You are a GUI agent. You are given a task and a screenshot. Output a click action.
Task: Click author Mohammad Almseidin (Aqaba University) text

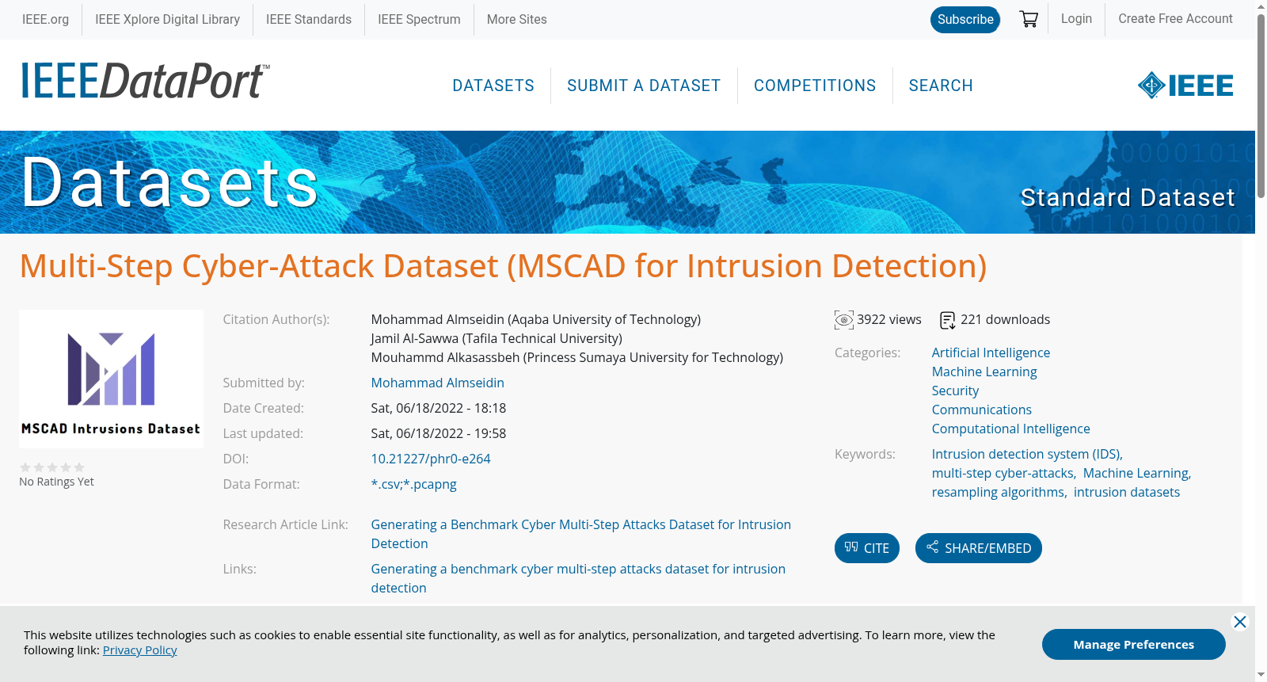click(536, 319)
